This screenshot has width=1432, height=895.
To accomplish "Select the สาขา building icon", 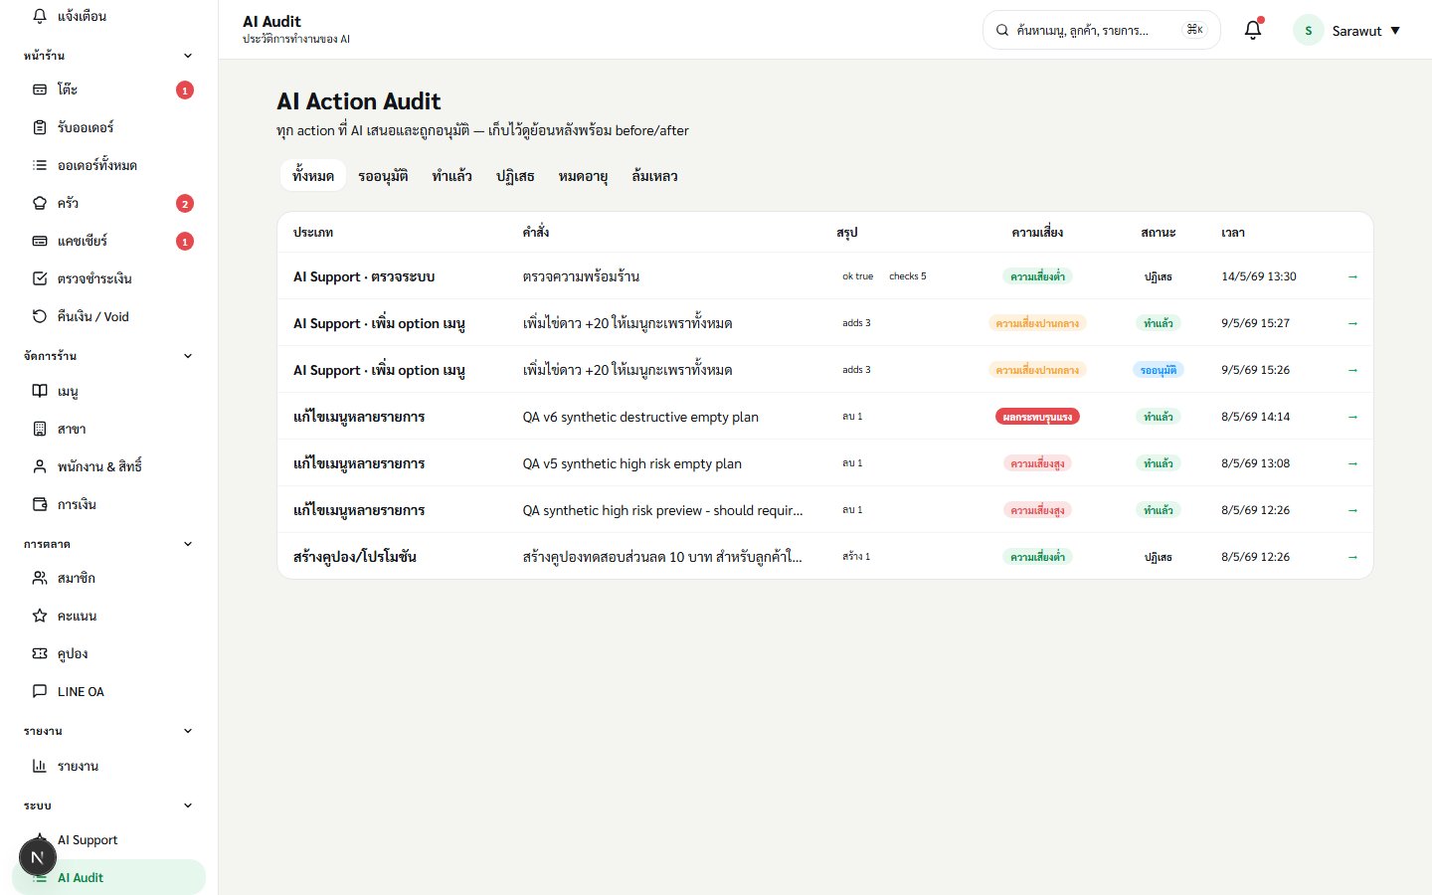I will click(x=40, y=429).
